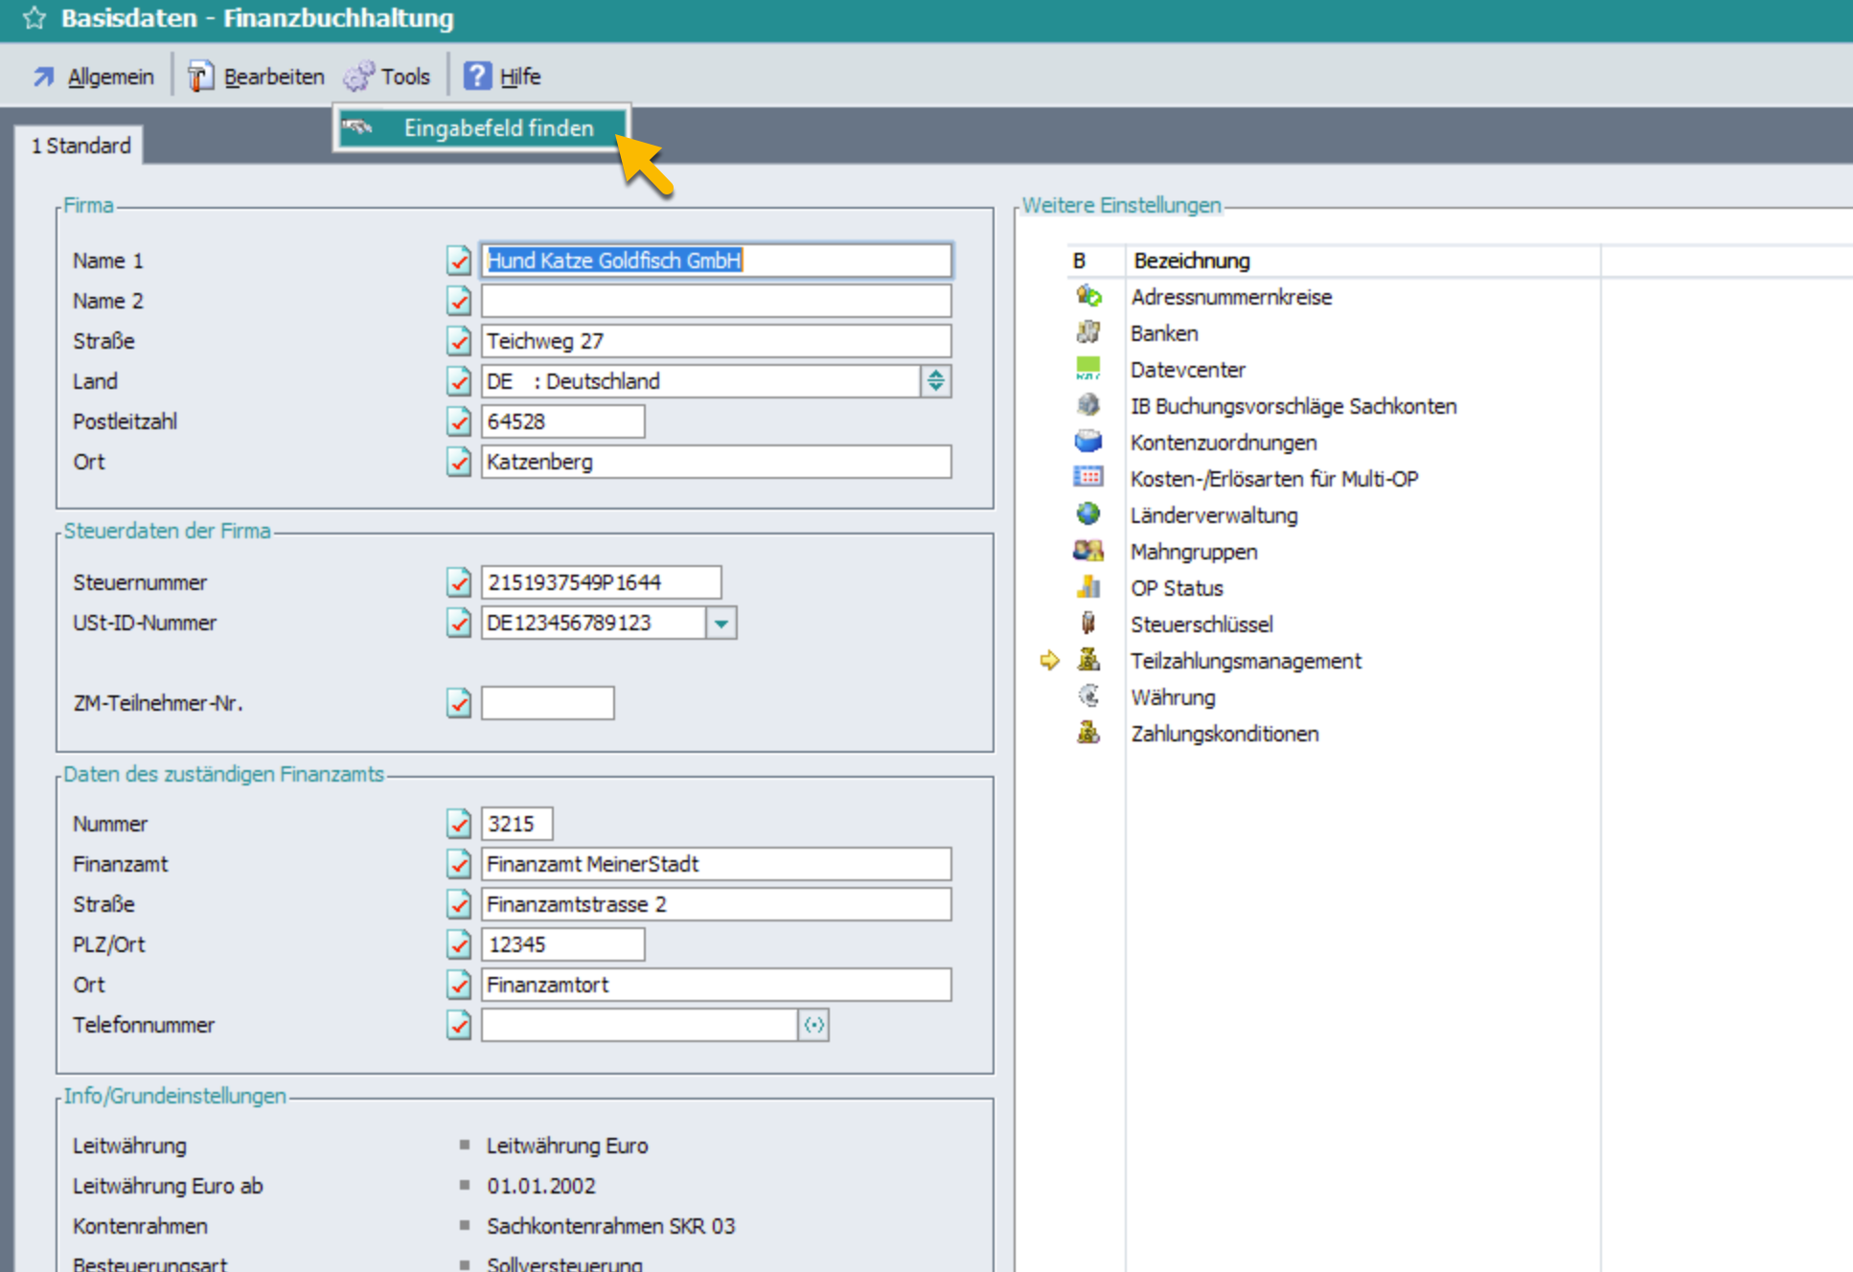This screenshot has height=1272, width=1853.
Task: Click the Datevcenter green icon
Action: [x=1087, y=369]
